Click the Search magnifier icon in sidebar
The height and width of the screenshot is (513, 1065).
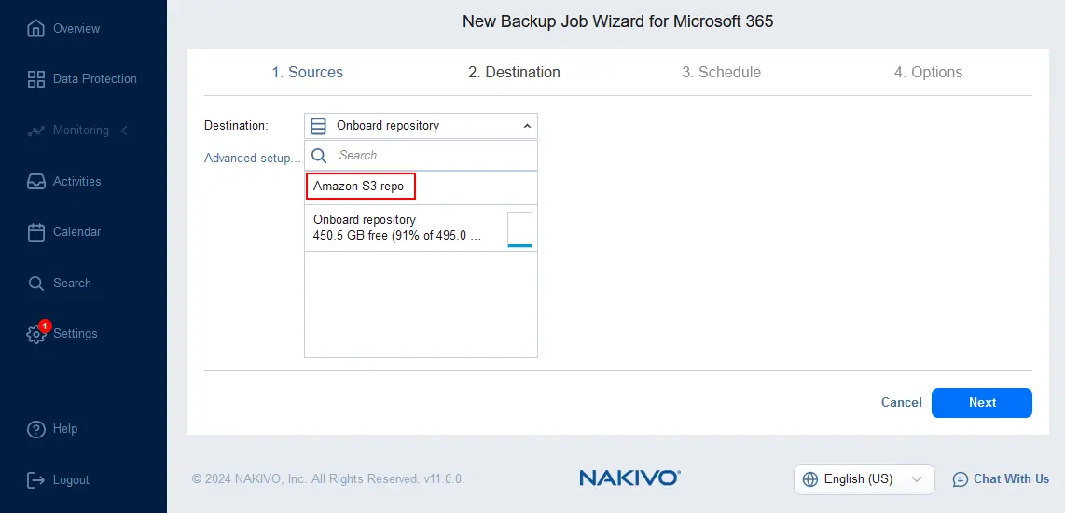pyautogui.click(x=36, y=284)
